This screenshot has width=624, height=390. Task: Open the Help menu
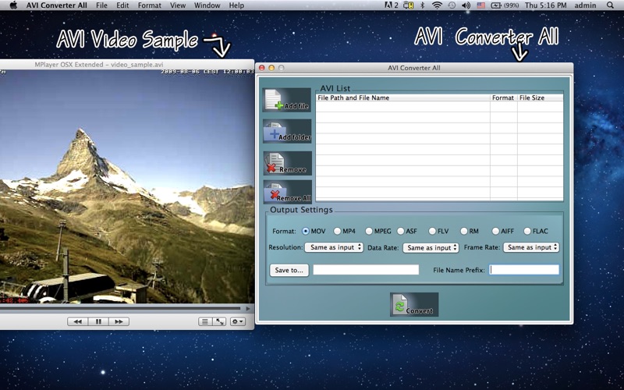click(x=236, y=5)
